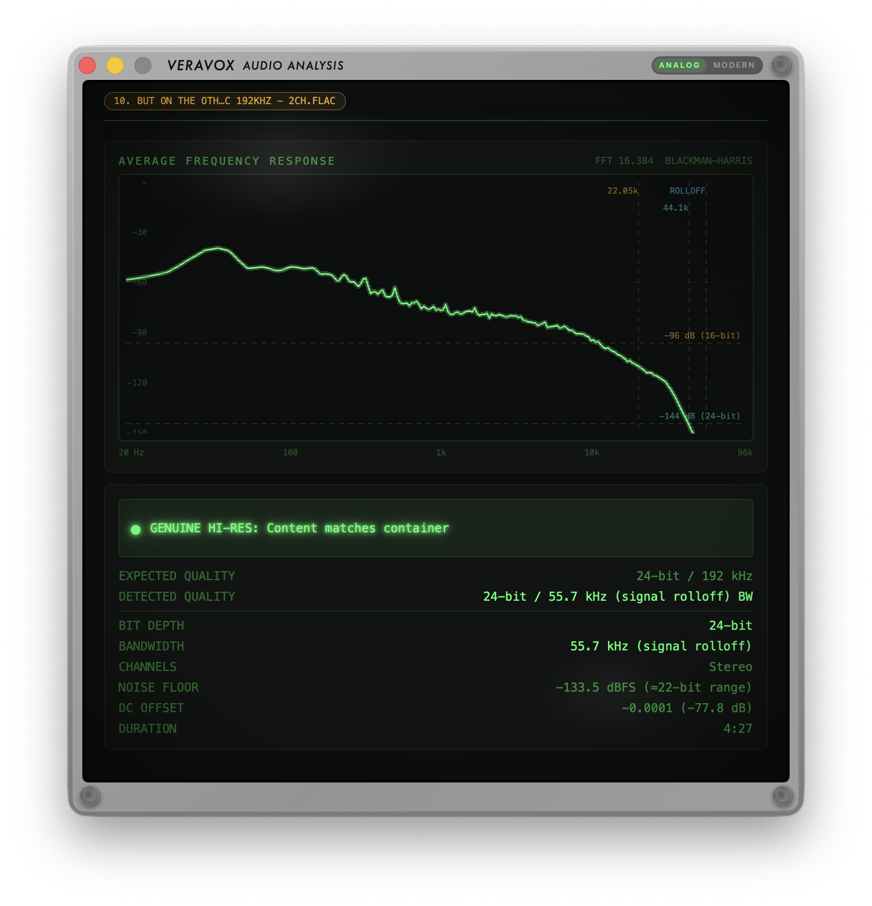Click the −144 dB (24-bit) threshold label
The image size is (872, 906).
coord(699,416)
